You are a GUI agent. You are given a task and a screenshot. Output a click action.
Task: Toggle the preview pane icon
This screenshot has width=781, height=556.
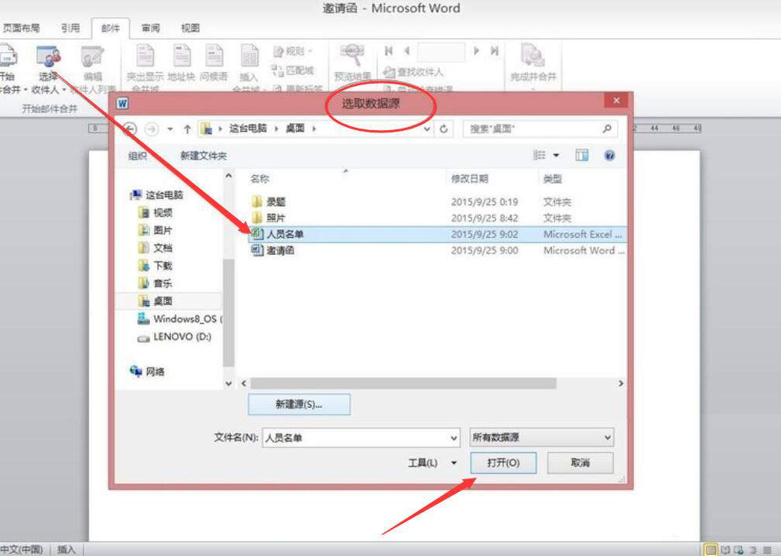(x=581, y=156)
